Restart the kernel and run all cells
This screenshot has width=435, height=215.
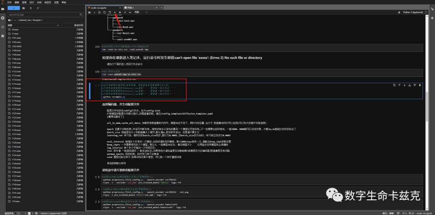coord(130,12)
